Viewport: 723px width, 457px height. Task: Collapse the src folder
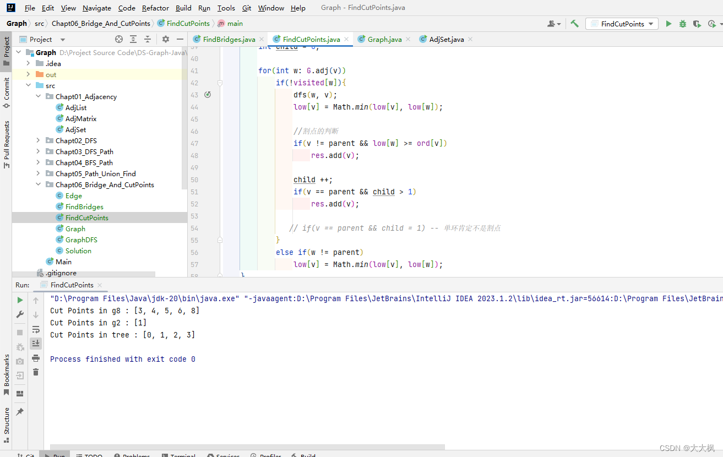29,85
